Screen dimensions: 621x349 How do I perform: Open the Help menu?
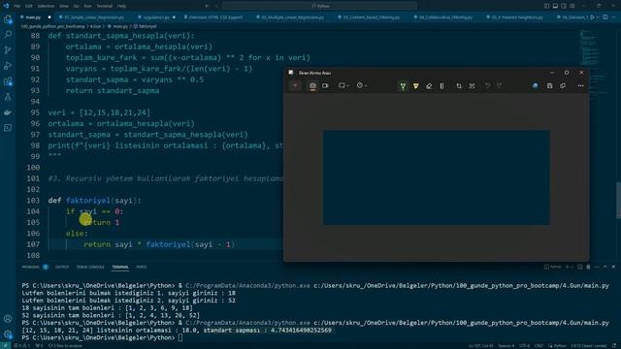click(122, 6)
